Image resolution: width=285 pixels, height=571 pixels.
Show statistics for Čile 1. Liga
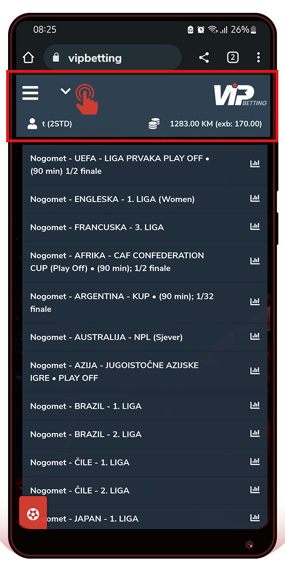pyautogui.click(x=255, y=462)
